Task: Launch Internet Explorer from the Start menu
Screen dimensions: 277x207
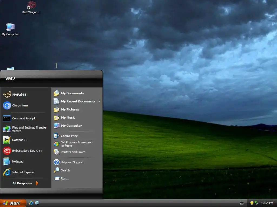Action: coord(26,172)
